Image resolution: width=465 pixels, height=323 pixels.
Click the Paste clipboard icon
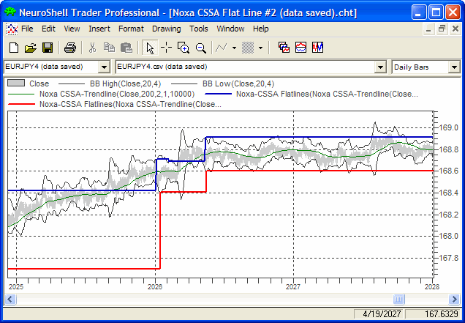[x=126, y=48]
